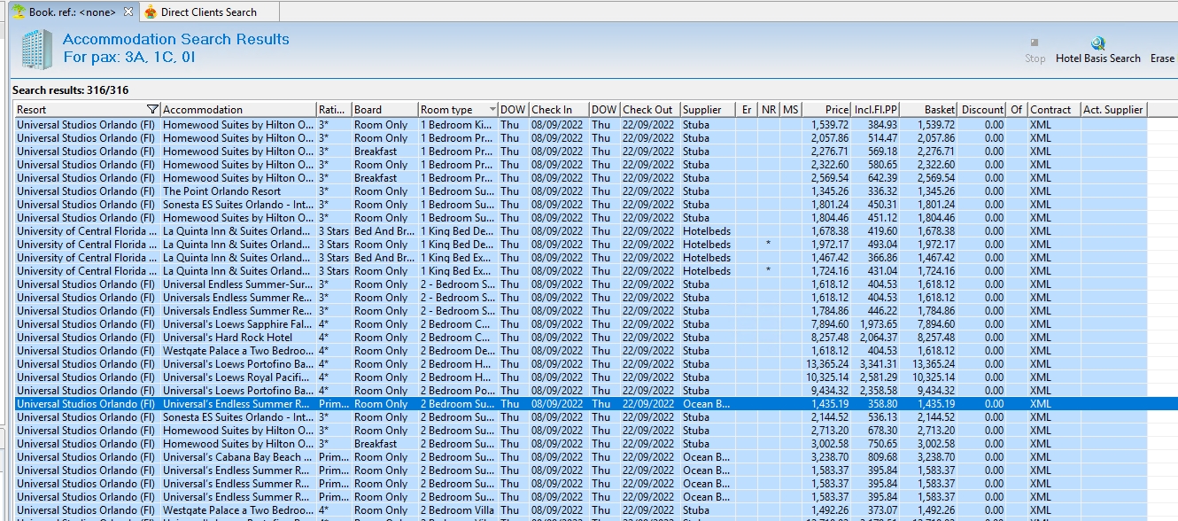The image size is (1178, 521).
Task: Click price cell 1,467.42 in Price column
Action: (x=830, y=258)
